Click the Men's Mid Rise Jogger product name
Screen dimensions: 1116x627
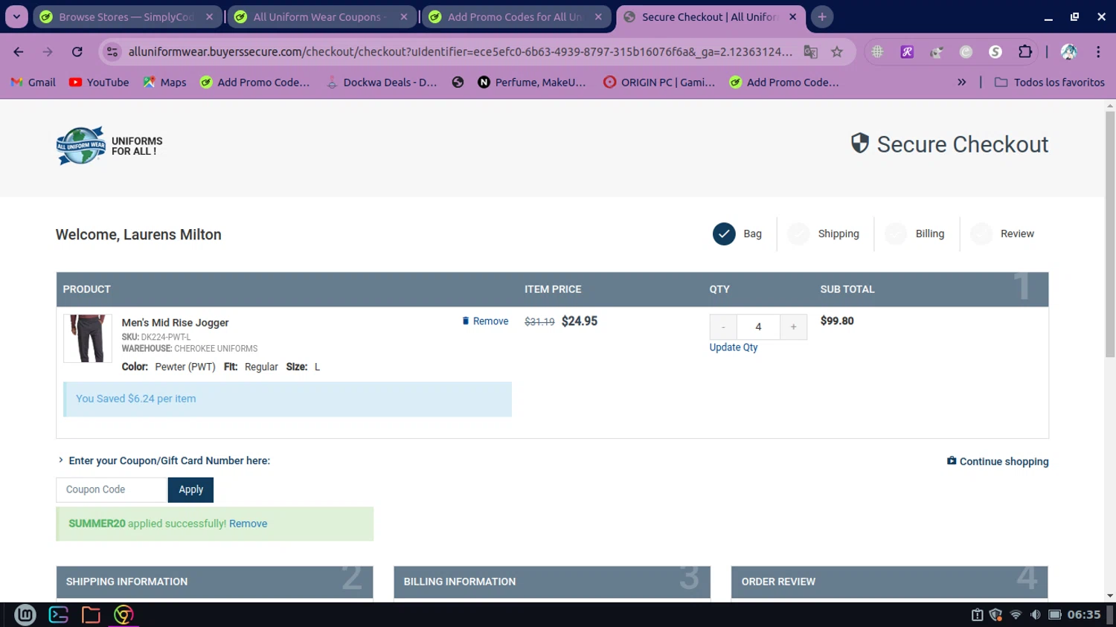coord(175,323)
